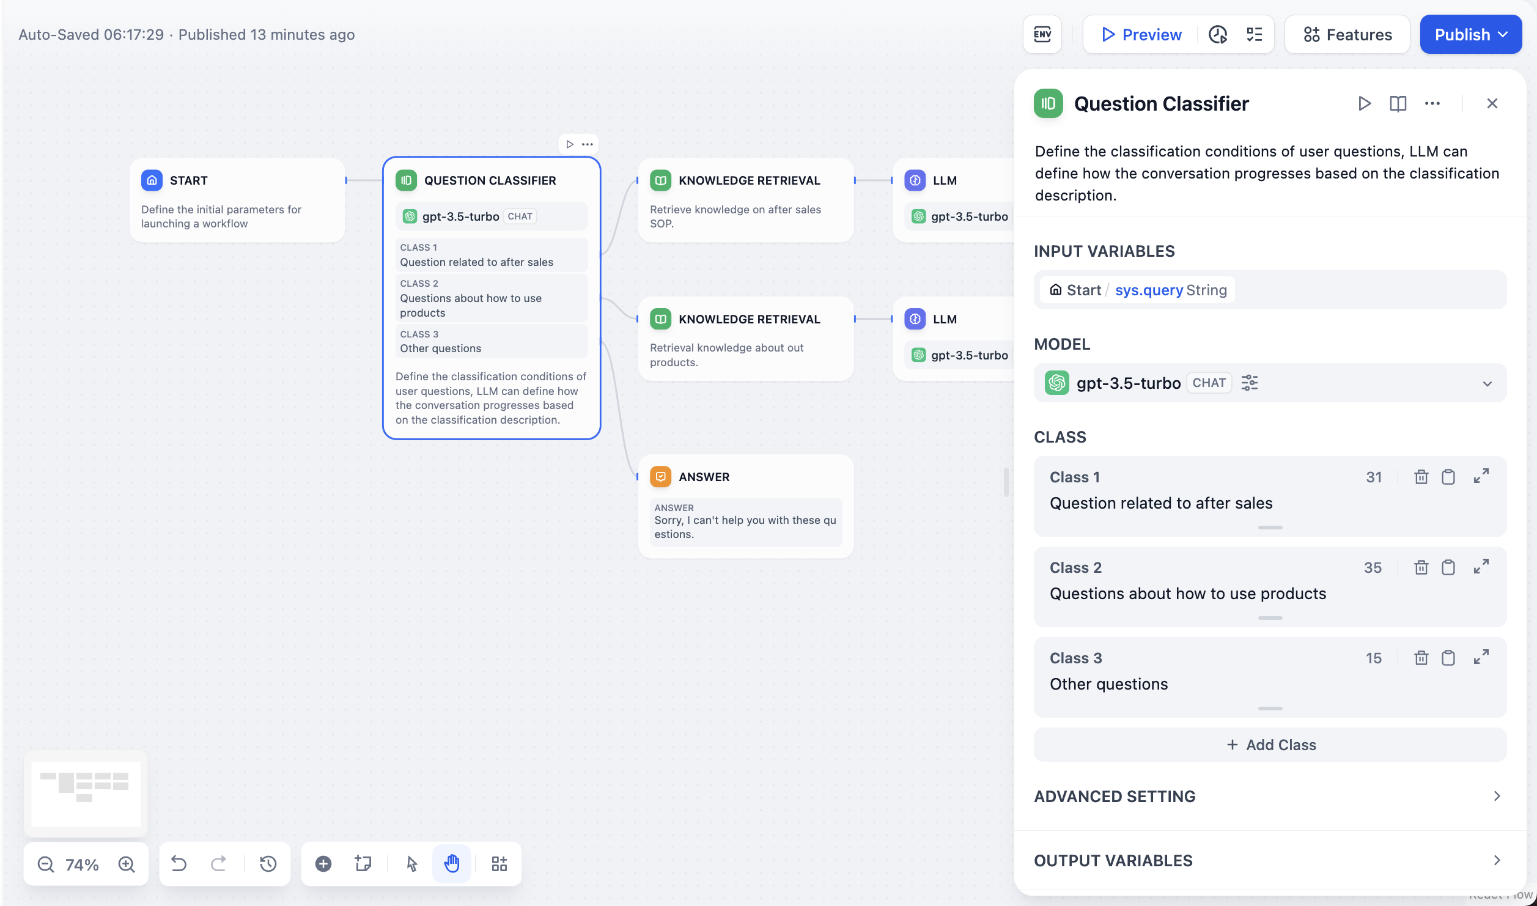The image size is (1537, 906).
Task: Open the gpt-3.5-turbo model dropdown
Action: click(x=1487, y=383)
